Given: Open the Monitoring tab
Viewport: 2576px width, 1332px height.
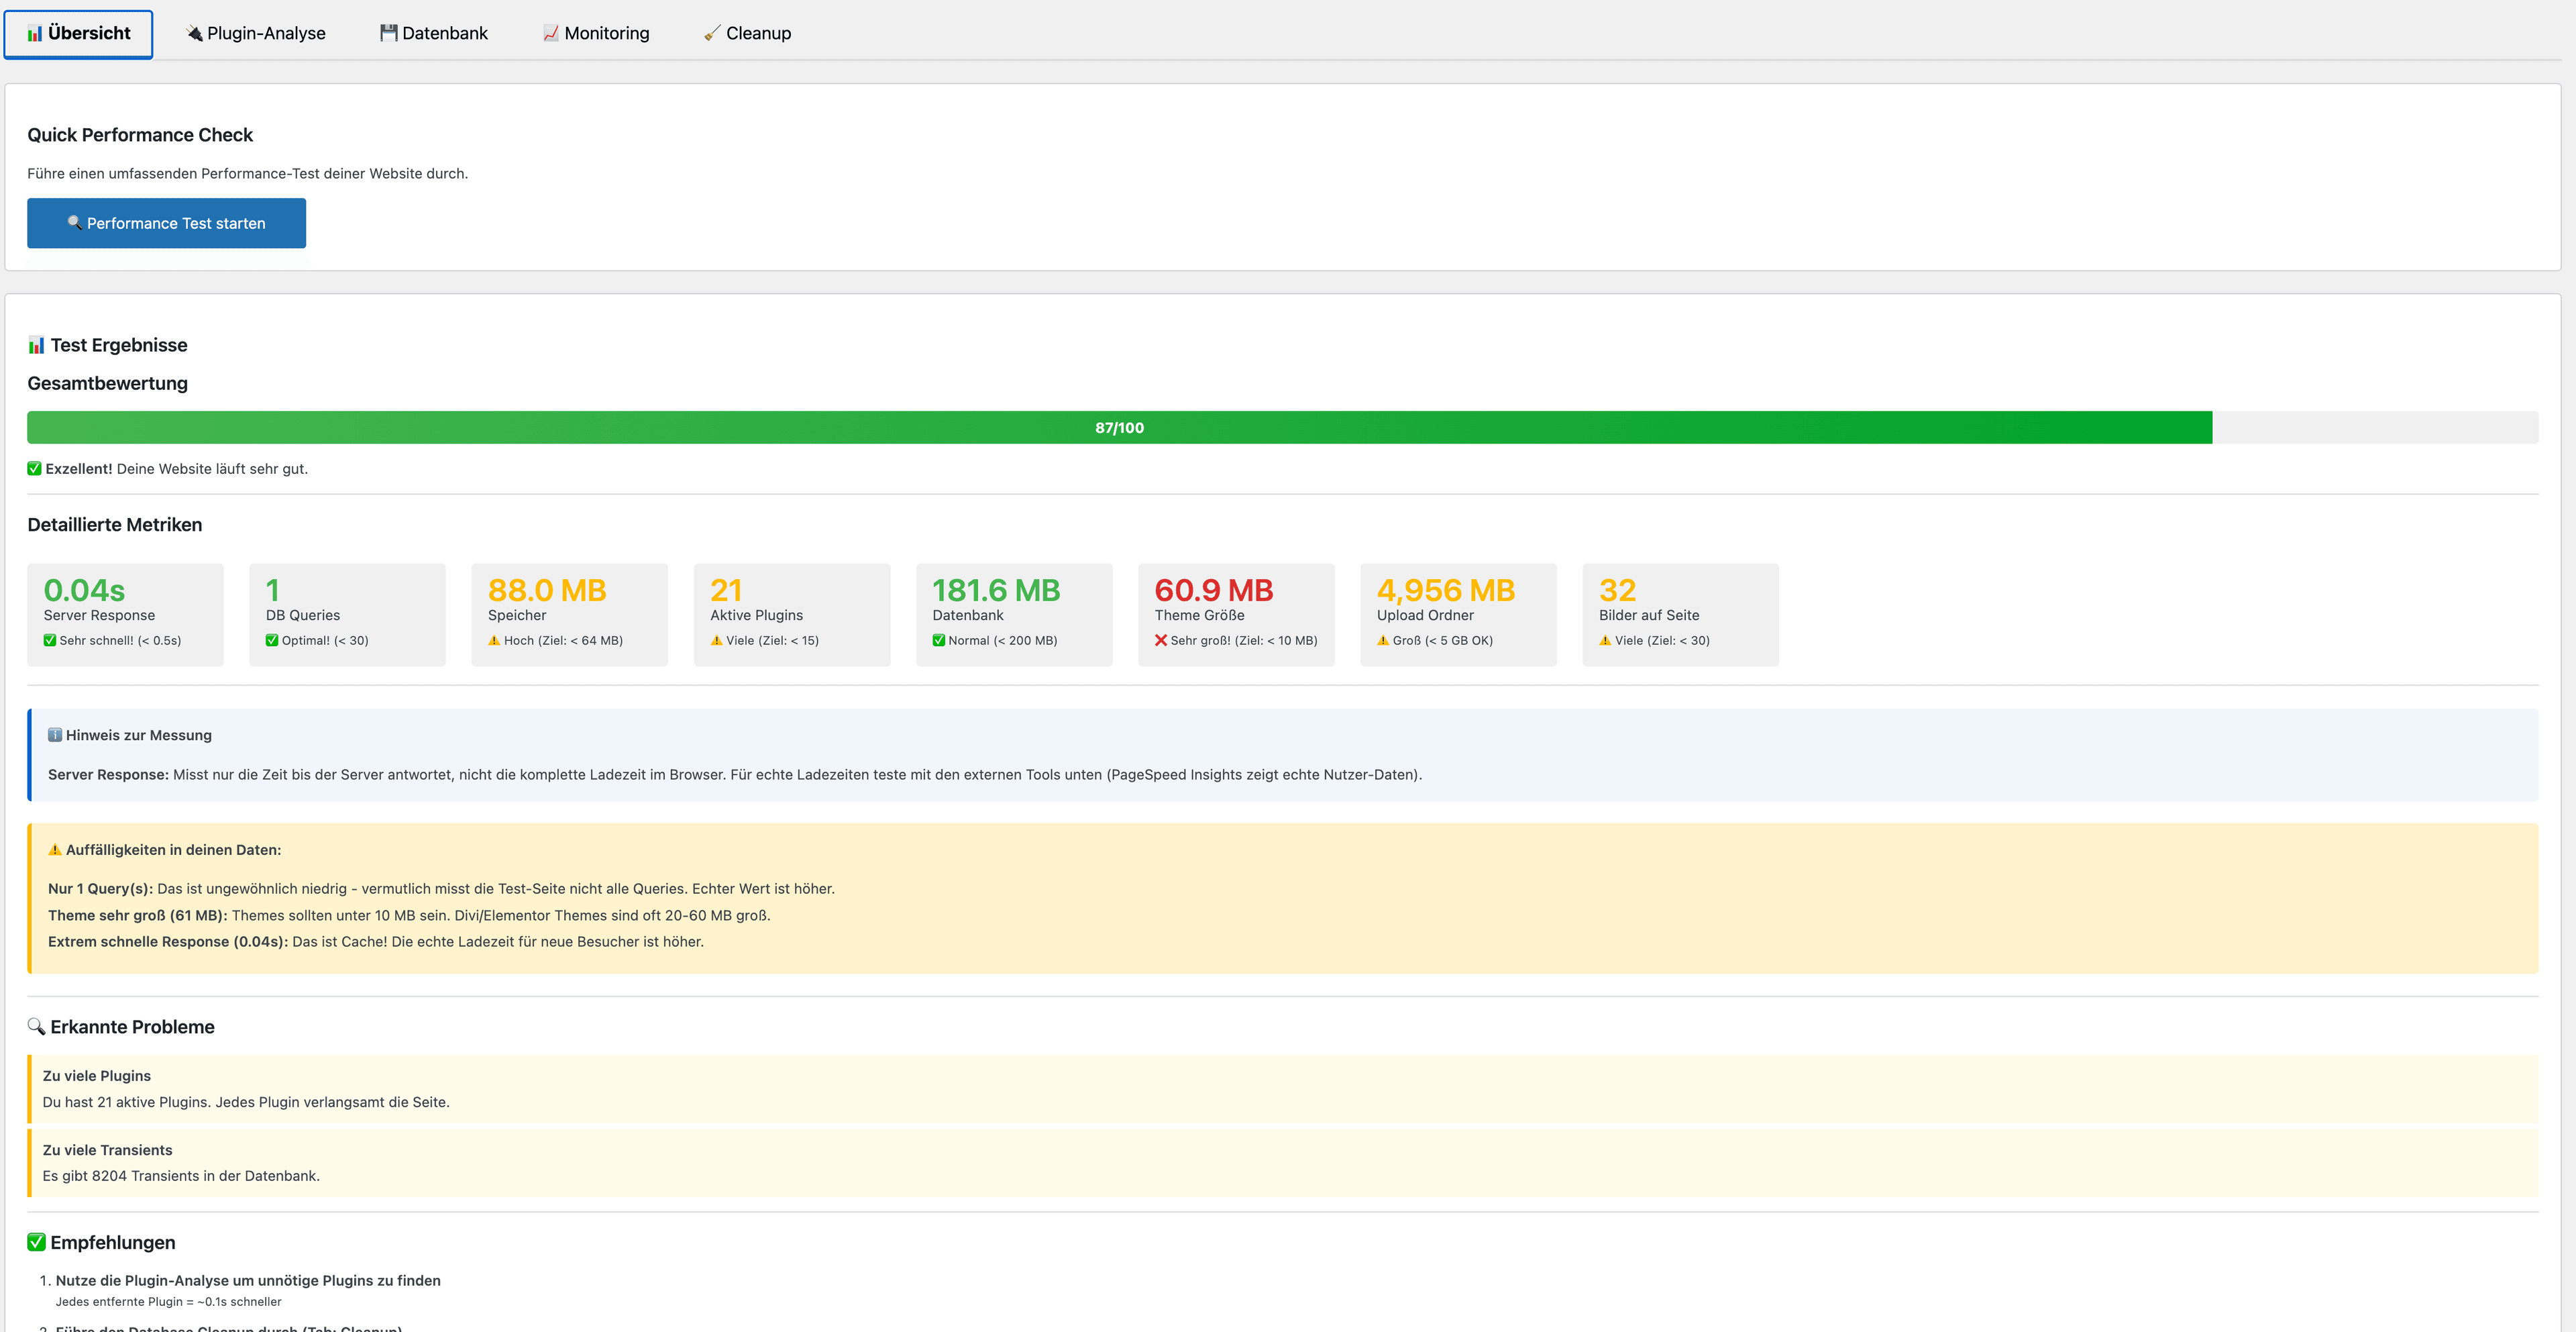Looking at the screenshot, I should [x=596, y=33].
